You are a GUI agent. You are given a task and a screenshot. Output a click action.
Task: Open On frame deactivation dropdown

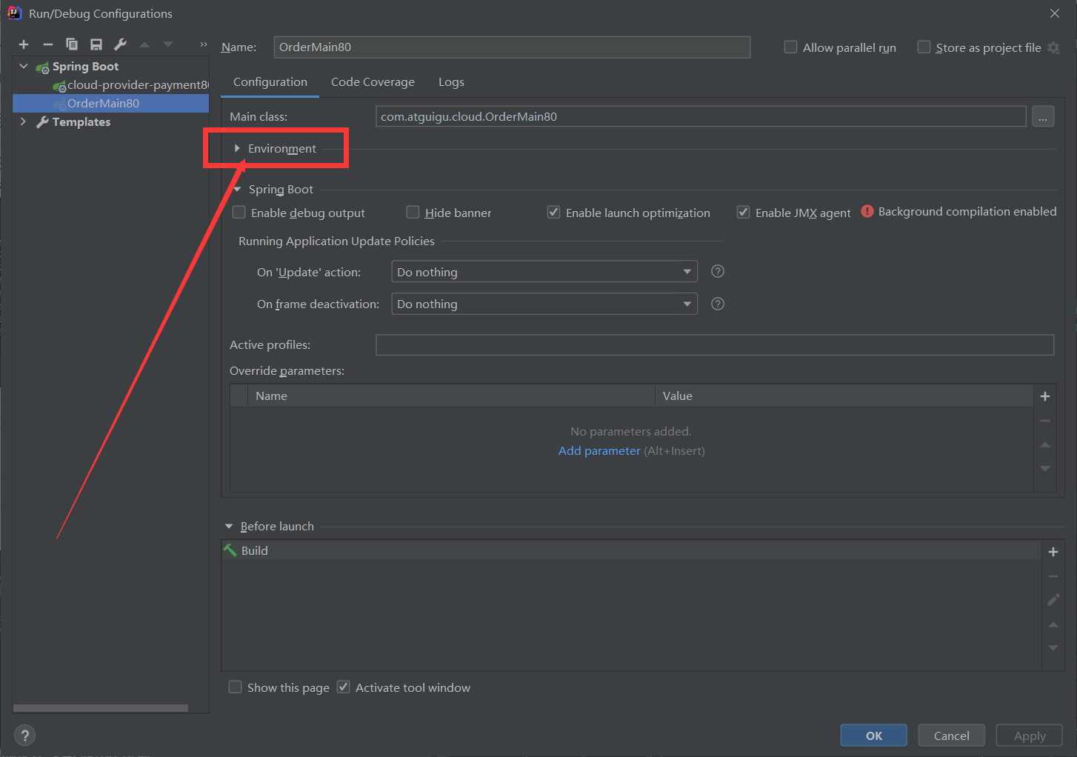click(544, 304)
